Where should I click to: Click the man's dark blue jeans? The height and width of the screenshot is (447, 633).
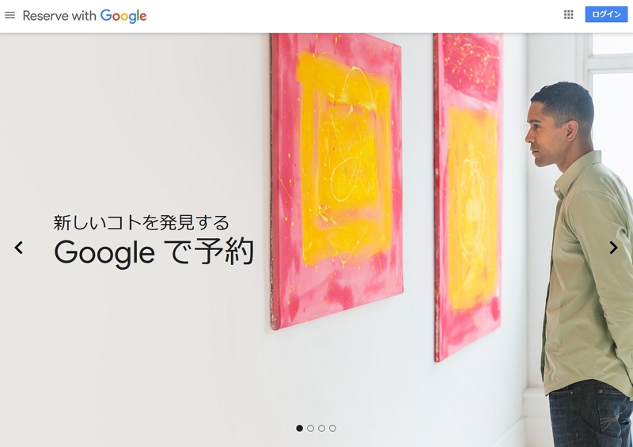click(590, 414)
